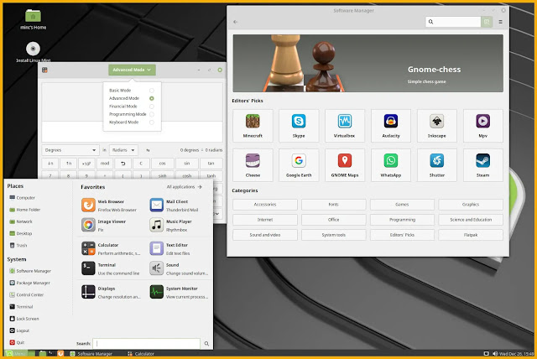Select Basic Mode radio option
537x359 pixels.
pos(151,91)
